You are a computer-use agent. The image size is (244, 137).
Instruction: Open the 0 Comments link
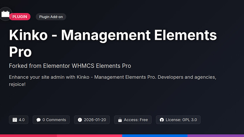54,120
